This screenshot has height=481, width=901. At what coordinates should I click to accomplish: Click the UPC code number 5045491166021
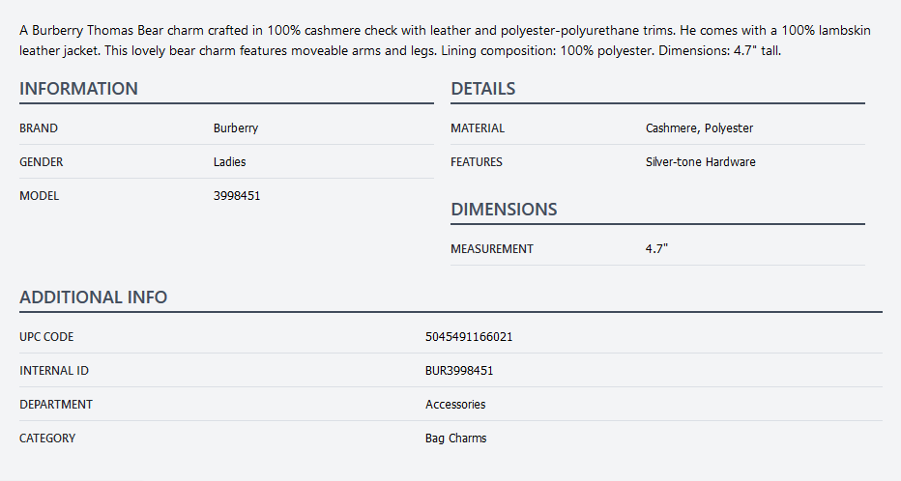(x=469, y=336)
